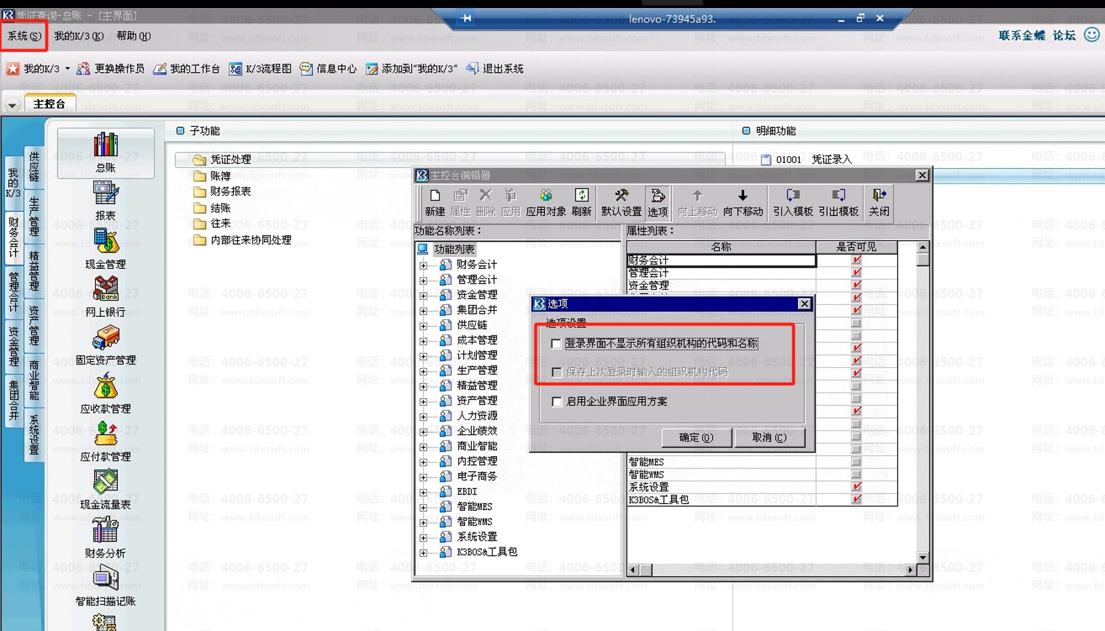Image resolution: width=1105 pixels, height=631 pixels.
Task: Open 我的工作台 from the toolbar
Action: pos(186,68)
